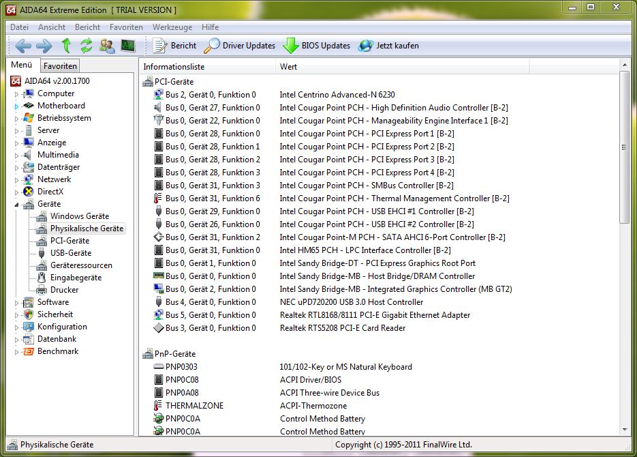This screenshot has height=457, width=637.
Task: Click the Eingabegeräte icon
Action: pyautogui.click(x=42, y=278)
